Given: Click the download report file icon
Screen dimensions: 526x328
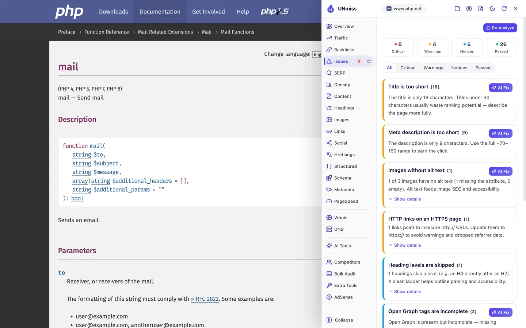Looking at the screenshot, I should [x=481, y=9].
